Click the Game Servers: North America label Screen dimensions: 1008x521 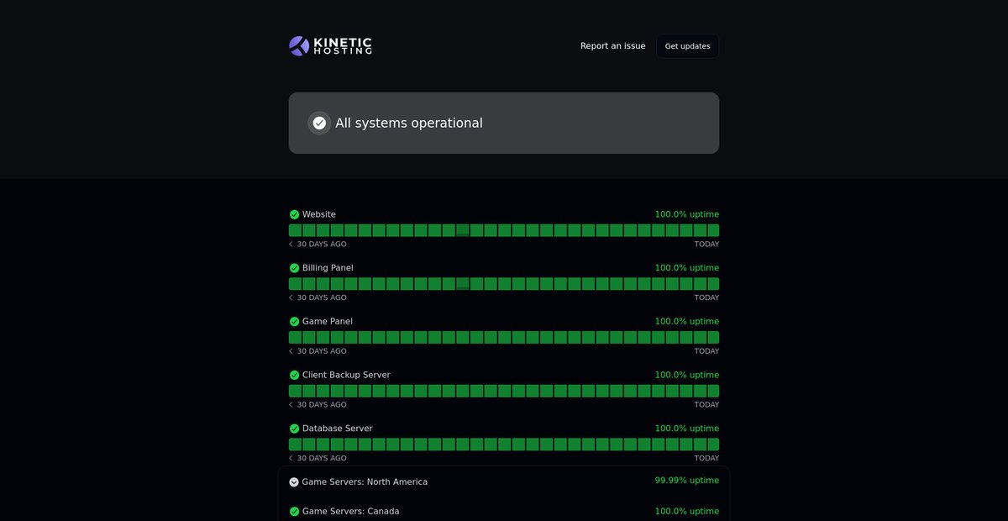pos(365,482)
